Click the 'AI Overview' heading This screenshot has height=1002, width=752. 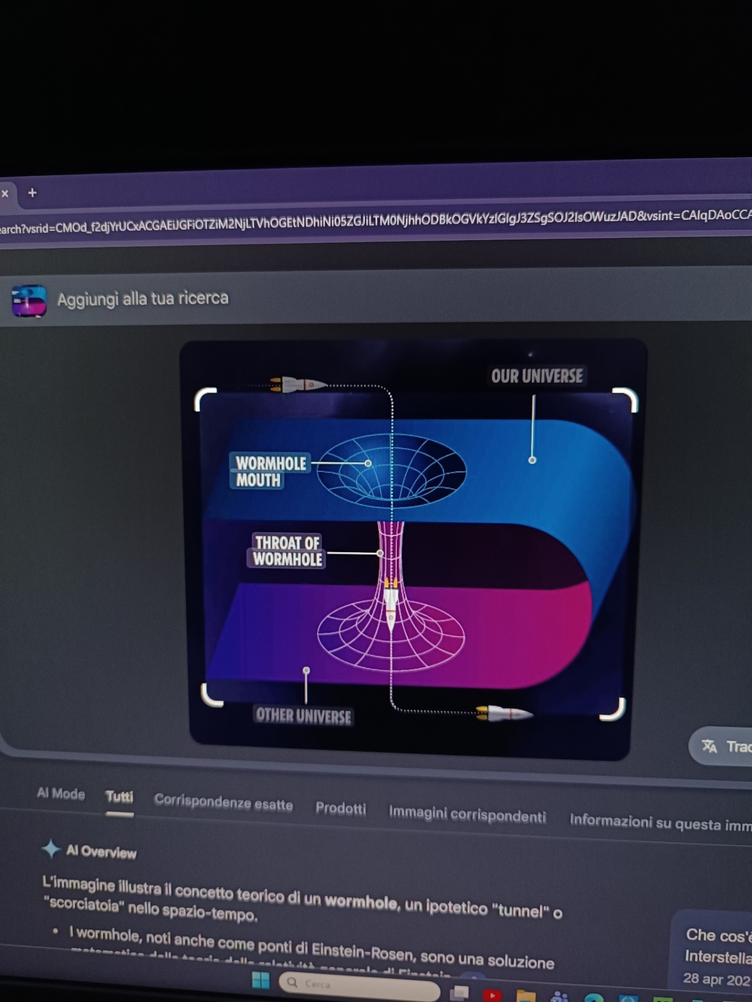coord(101,852)
